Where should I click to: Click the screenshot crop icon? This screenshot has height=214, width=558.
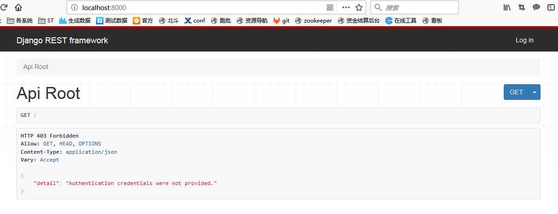pos(522,7)
